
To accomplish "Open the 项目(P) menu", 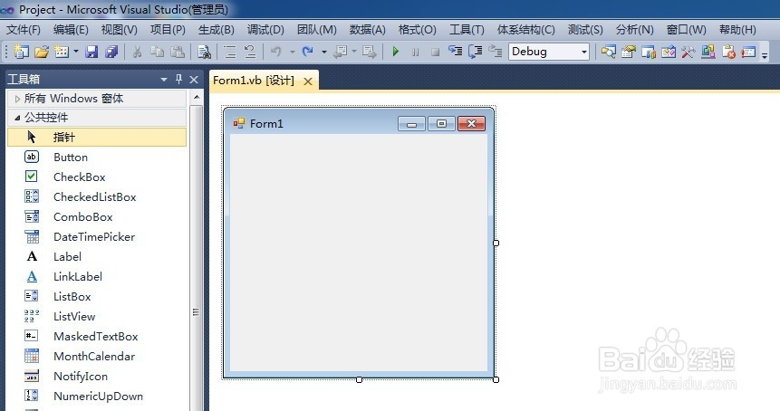I will point(168,30).
